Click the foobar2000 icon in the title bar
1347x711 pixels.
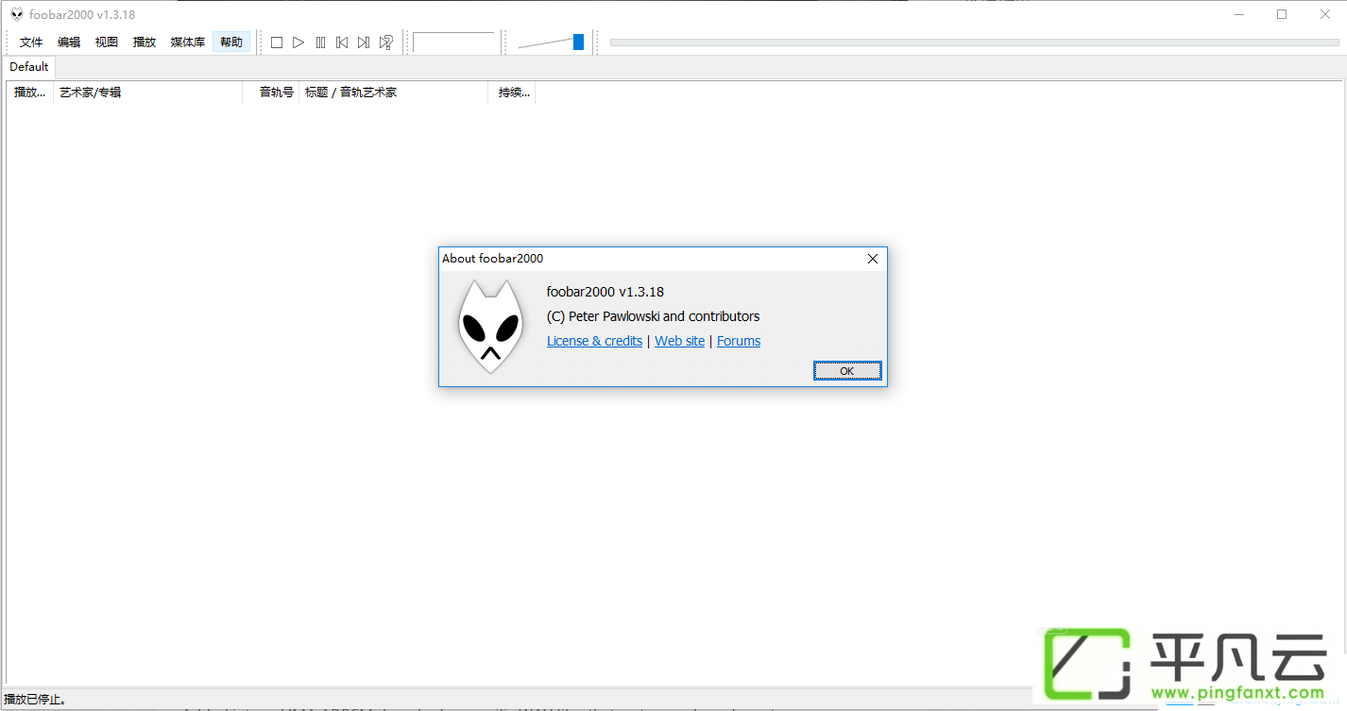pos(16,14)
